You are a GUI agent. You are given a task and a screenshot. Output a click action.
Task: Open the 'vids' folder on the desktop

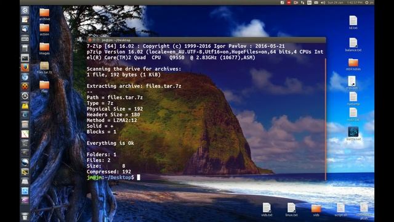(x=316, y=210)
